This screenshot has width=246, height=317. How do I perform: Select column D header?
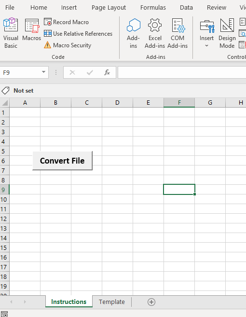coord(117,103)
